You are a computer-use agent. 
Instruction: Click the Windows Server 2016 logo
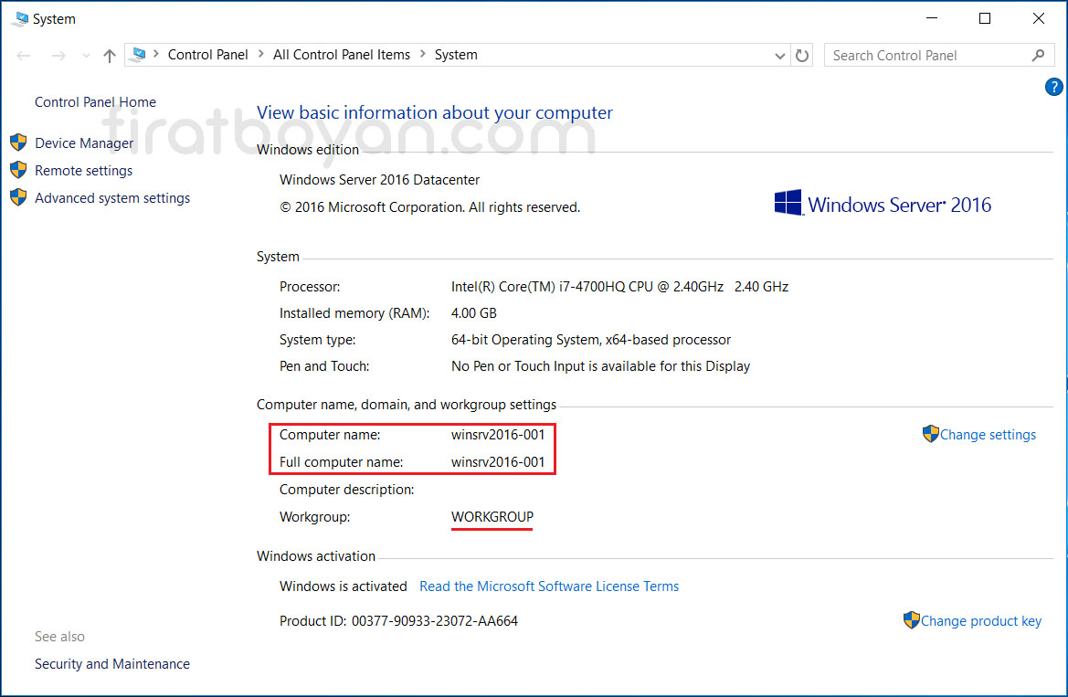click(883, 204)
